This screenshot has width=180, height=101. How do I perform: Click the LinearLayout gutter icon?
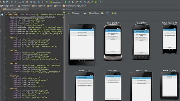click(x=3, y=15)
